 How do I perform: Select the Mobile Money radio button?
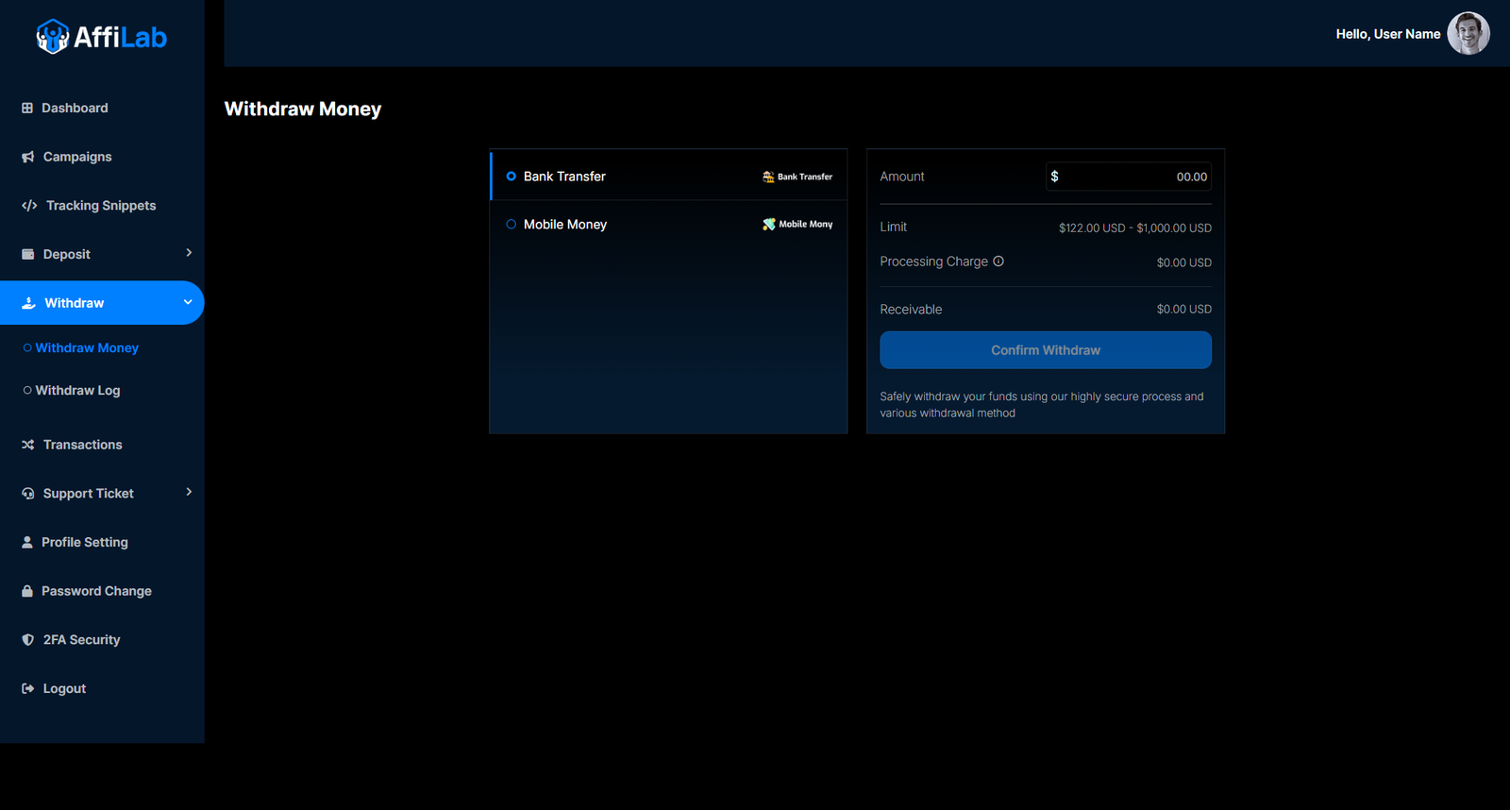pyautogui.click(x=512, y=225)
